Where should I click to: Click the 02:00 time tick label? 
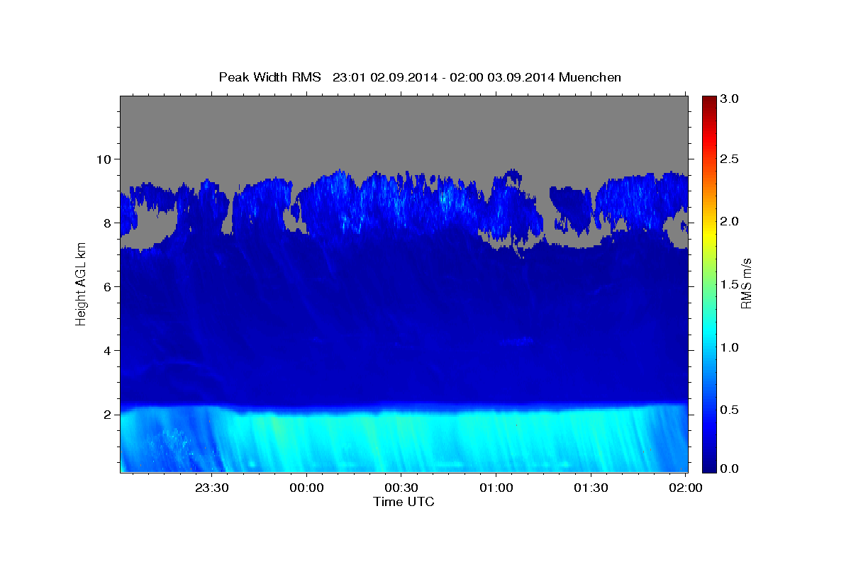coord(685,488)
